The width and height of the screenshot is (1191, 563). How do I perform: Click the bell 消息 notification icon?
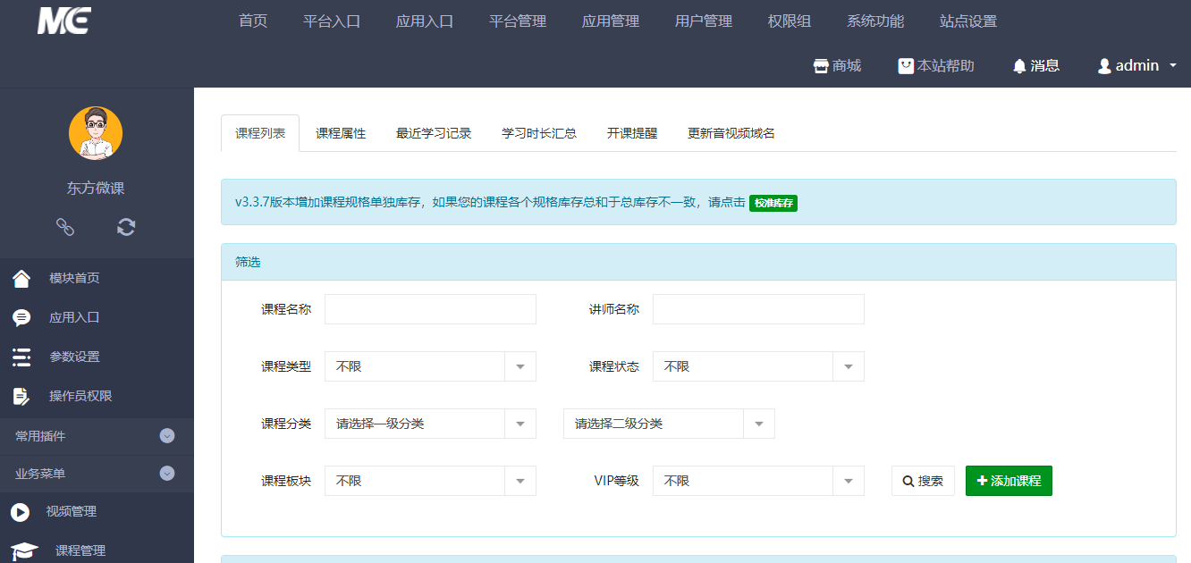(1019, 65)
